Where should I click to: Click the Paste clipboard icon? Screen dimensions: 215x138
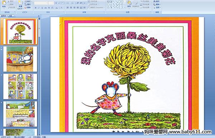[x=4, y=3]
